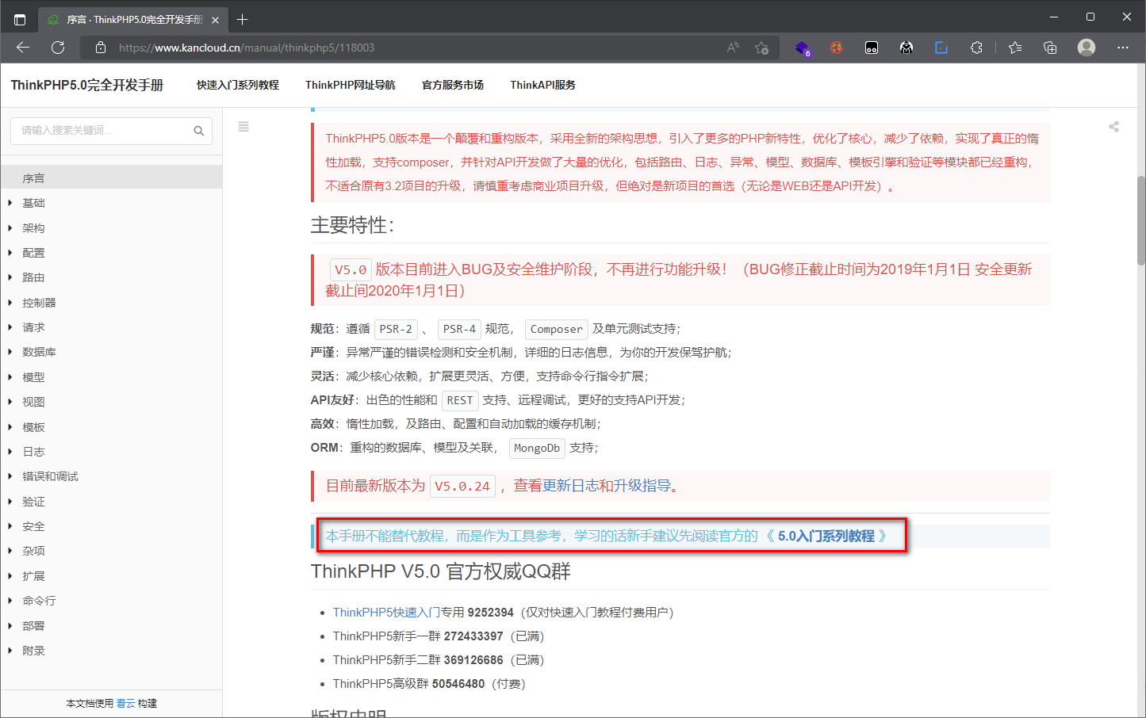Click the browser Favorites star icon
Screen dimensions: 1146x718
(x=1015, y=48)
